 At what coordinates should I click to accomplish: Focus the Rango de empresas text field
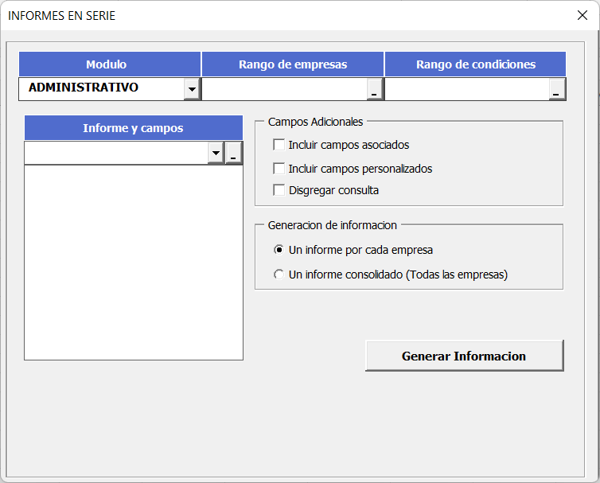(284, 89)
